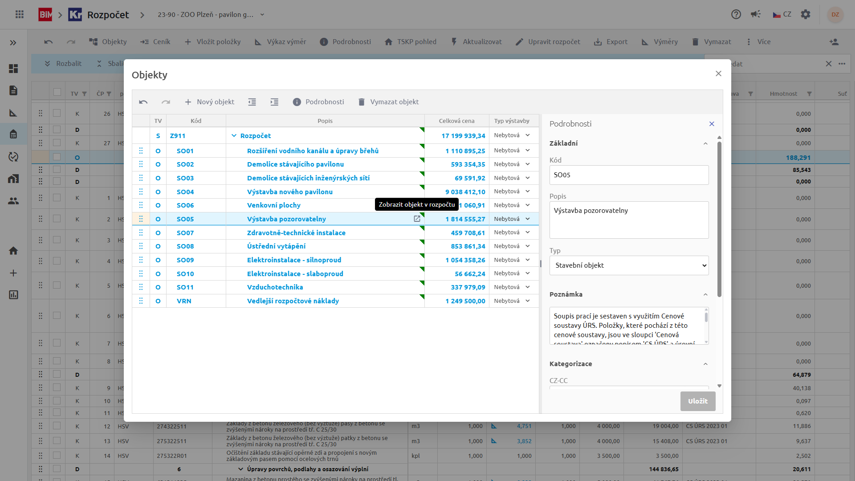This screenshot has width=855, height=481.
Task: Collapse the Rozpočet tree node
Action: (234, 136)
